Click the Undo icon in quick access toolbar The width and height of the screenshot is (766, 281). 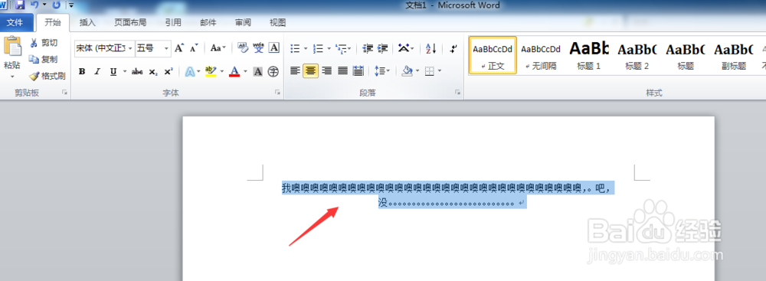coord(34,5)
